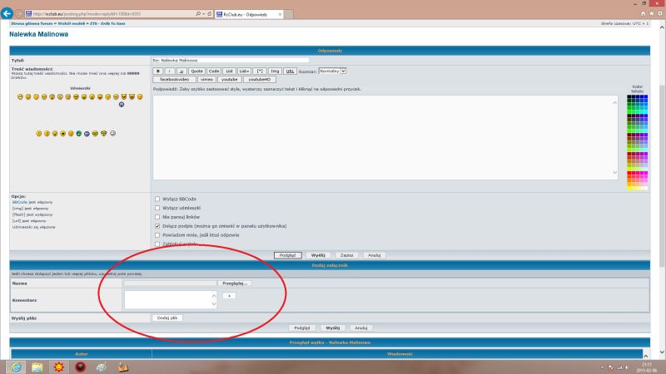Open Internet Explorer on the taskbar

pos(16,367)
